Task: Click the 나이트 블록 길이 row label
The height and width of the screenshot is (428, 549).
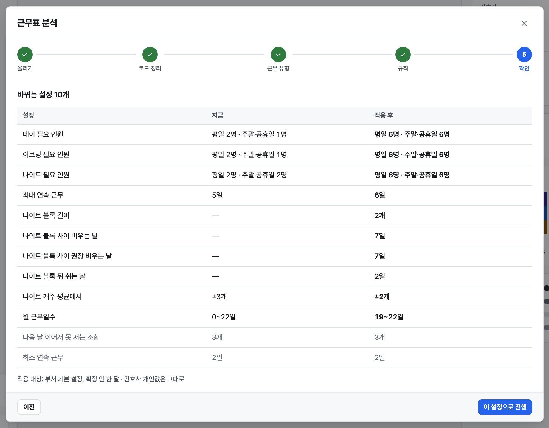Action: 46,216
